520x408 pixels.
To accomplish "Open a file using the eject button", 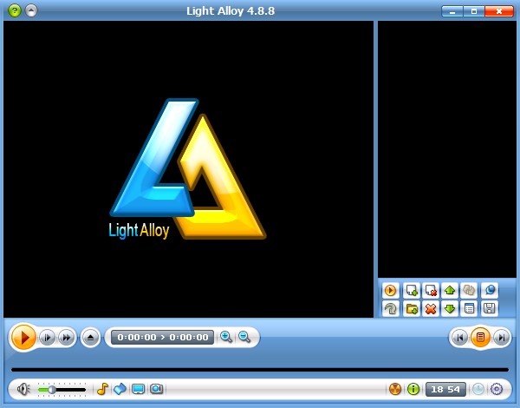I will coord(90,338).
